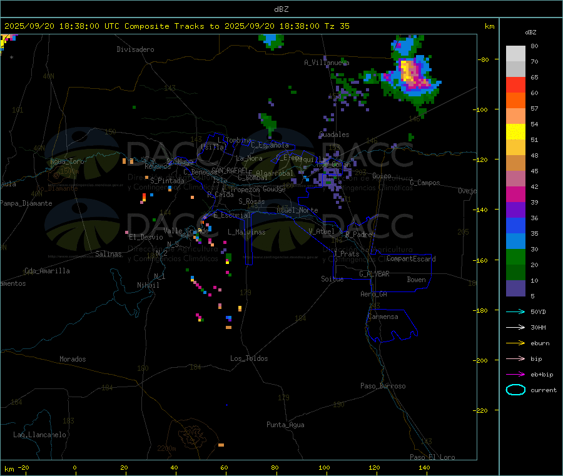Click the Soitue map label
Screen dimensions: 563x476
point(332,279)
